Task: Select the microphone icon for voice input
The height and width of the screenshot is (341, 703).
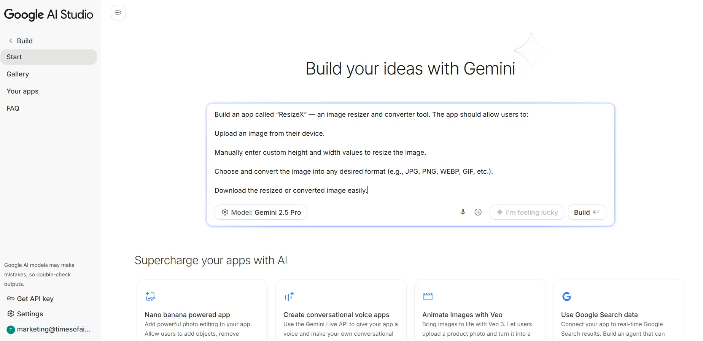Action: pos(463,212)
